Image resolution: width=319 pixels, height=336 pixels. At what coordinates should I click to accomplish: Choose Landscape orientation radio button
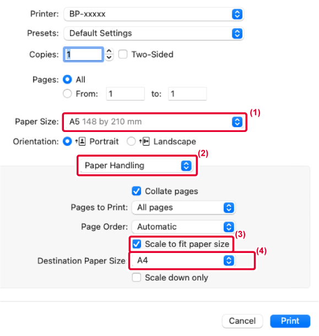(x=131, y=141)
